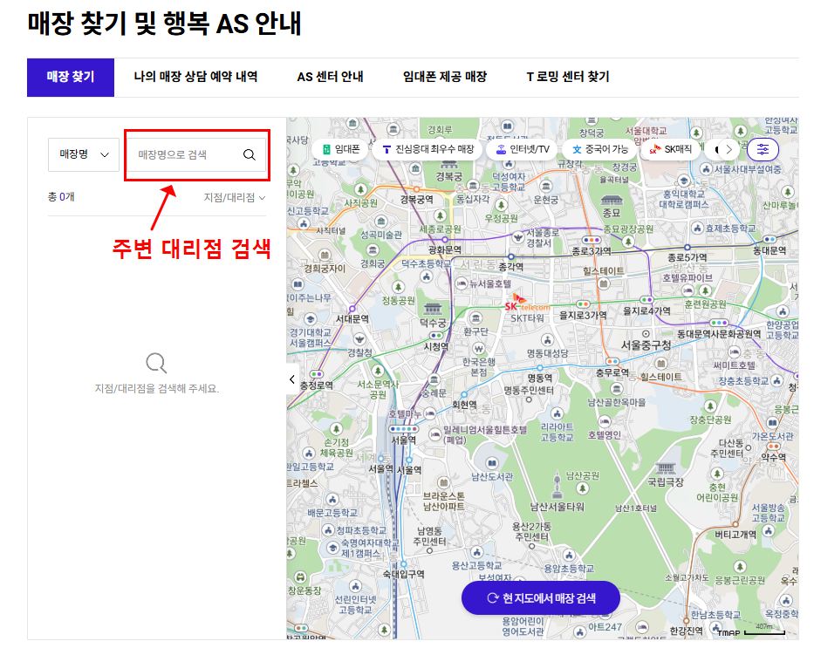814x648 pixels.
Task: Click the 종로3가역 station label
Action: pos(592,252)
